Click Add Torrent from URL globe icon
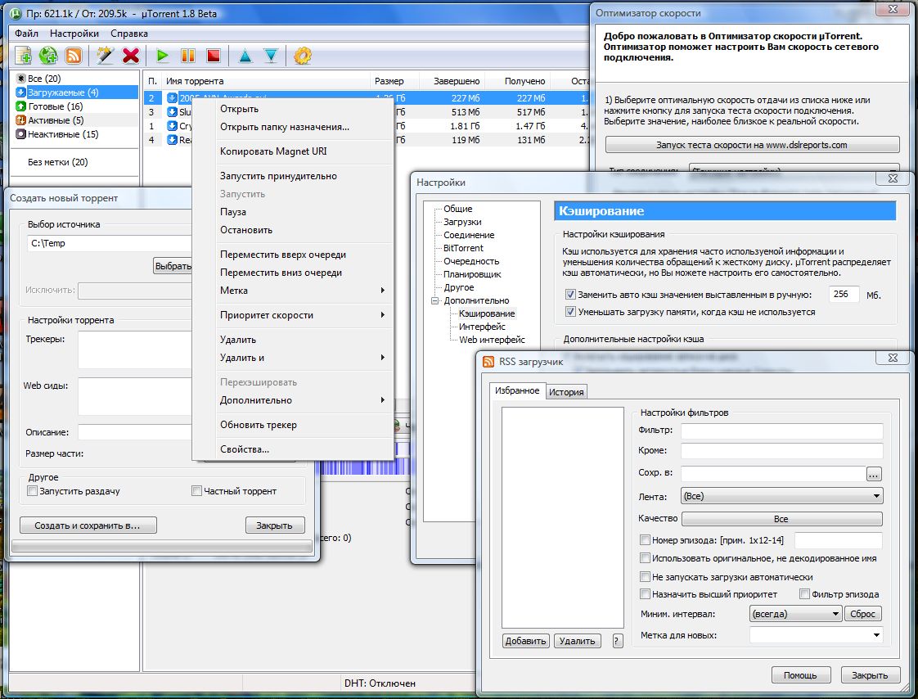Screen dimensions: 918x699 (x=48, y=56)
